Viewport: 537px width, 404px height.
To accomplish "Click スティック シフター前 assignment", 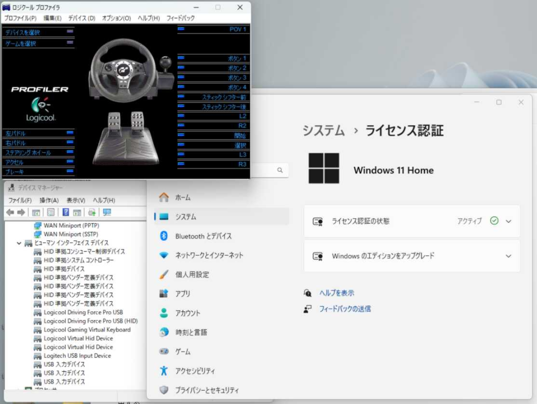I will click(x=213, y=97).
